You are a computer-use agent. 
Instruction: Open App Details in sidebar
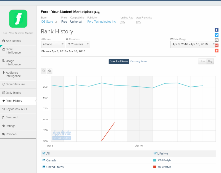tap(18, 41)
